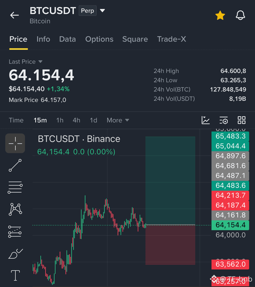
Task: Click the +1,34% change value
Action: [58, 89]
